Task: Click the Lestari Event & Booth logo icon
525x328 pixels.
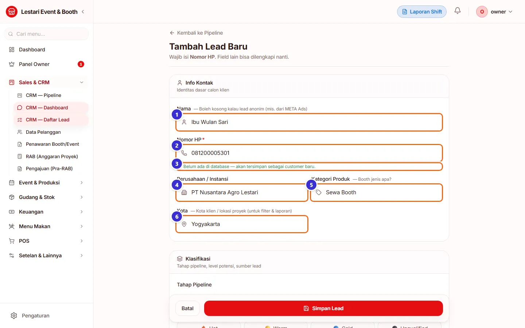Action: [12, 12]
